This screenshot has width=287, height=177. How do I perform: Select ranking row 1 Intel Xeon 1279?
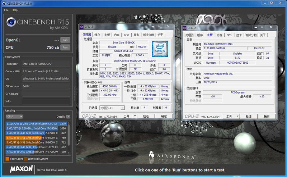coord(36,124)
